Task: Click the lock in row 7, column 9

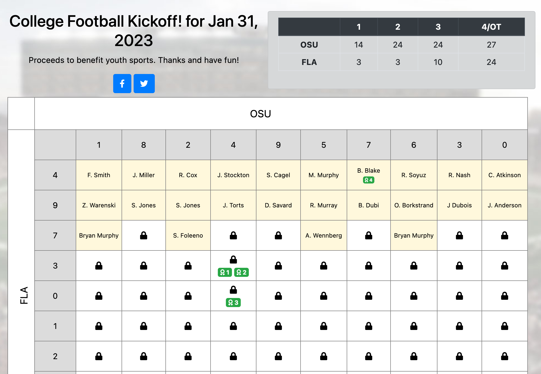Action: pos(278,236)
